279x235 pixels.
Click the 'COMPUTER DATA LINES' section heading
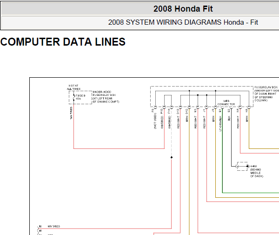[63, 42]
